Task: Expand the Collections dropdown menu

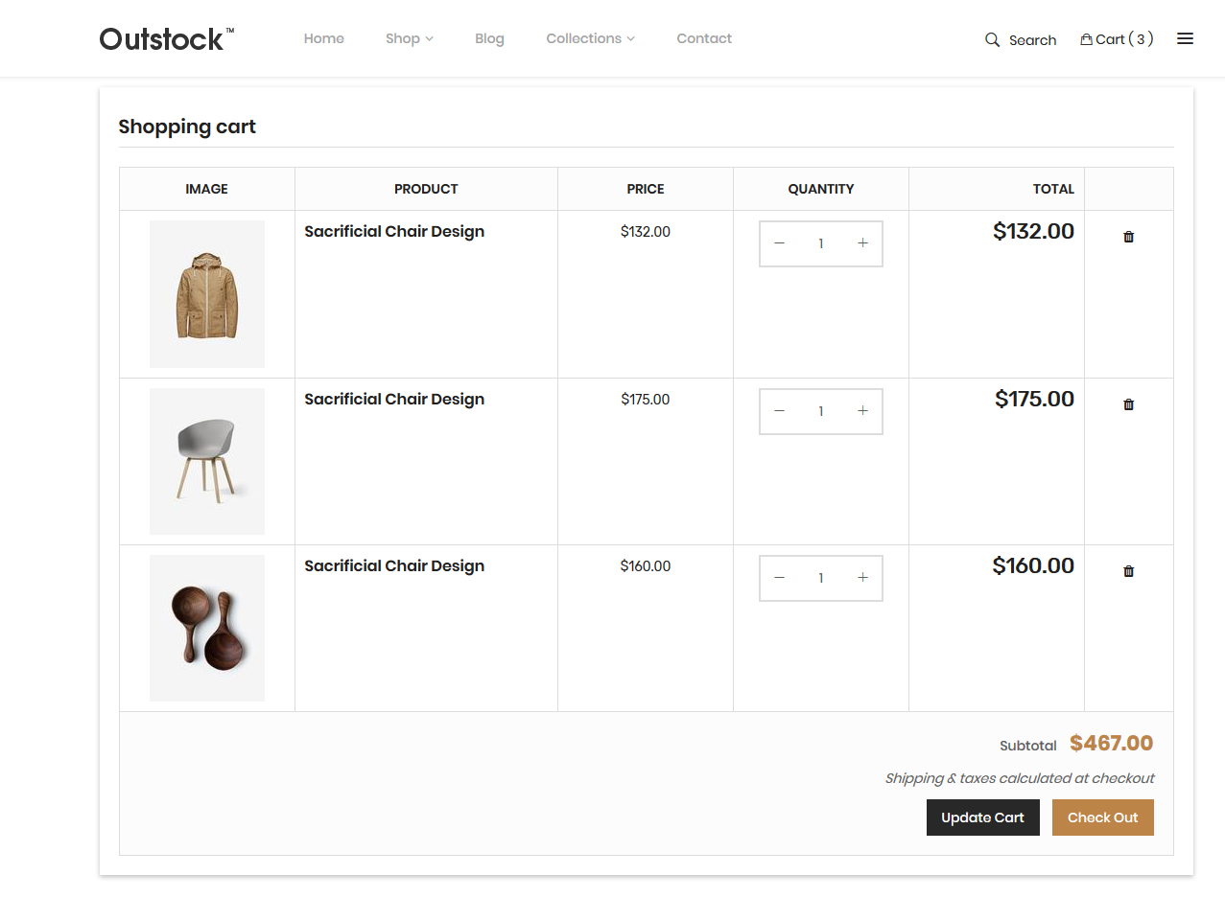Action: (590, 38)
